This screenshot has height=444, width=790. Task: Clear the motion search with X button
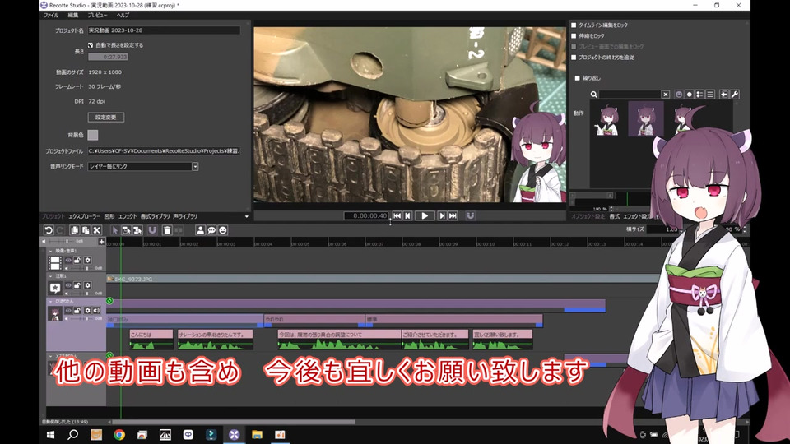coord(666,94)
